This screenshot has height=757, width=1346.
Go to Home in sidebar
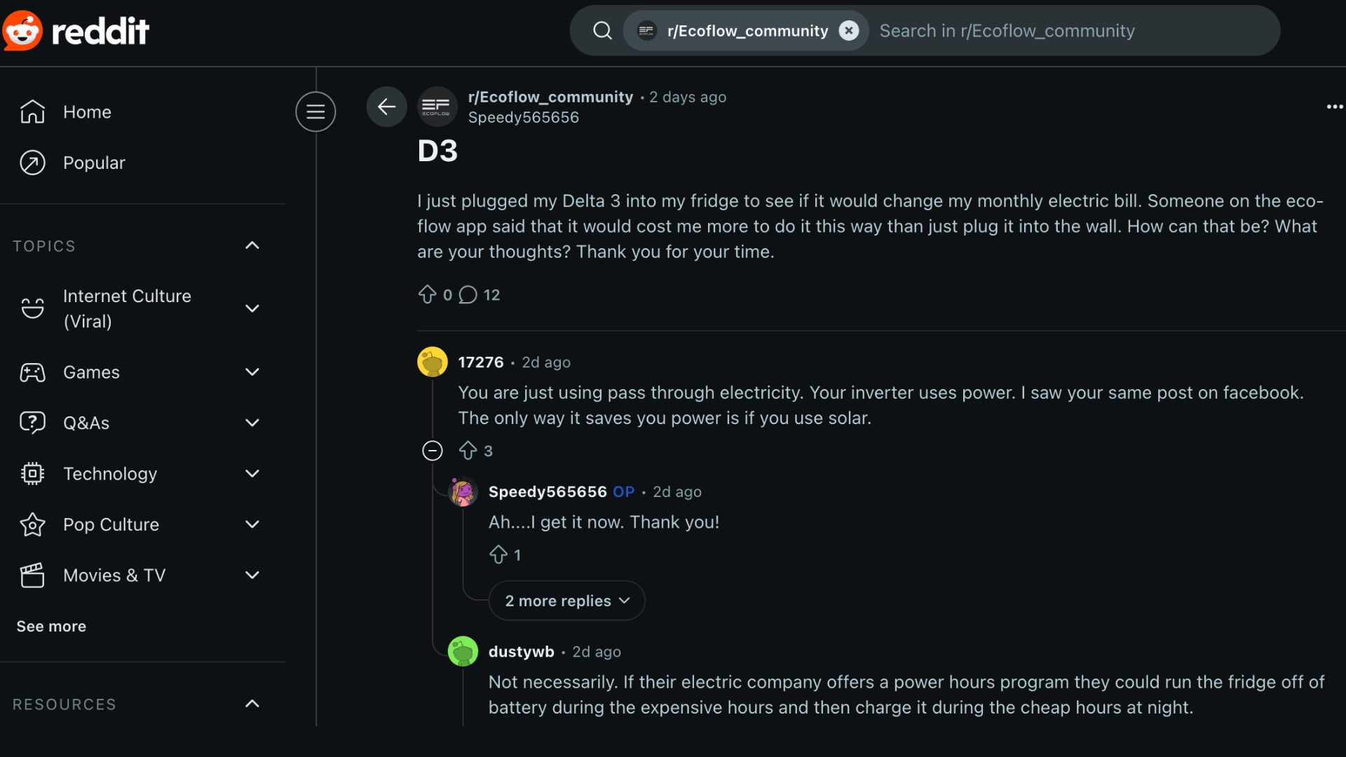coord(87,112)
